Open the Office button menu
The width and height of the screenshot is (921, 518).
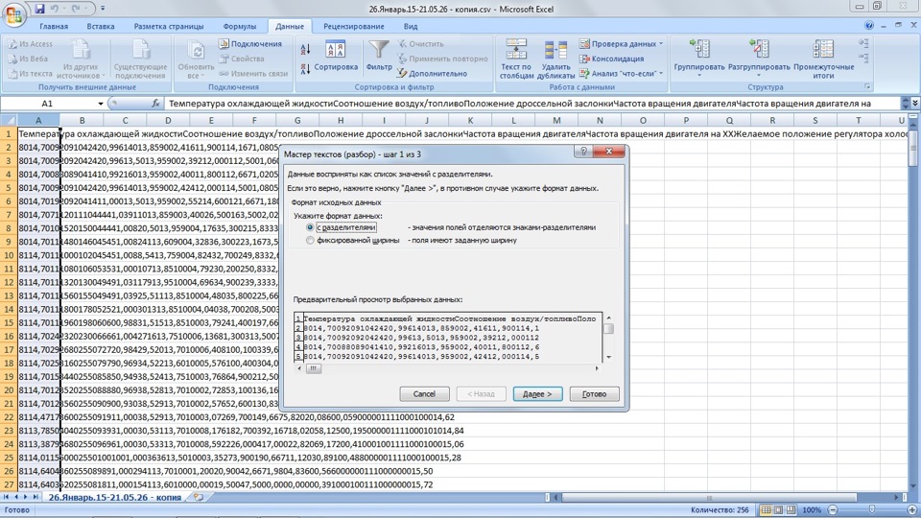coord(14,13)
